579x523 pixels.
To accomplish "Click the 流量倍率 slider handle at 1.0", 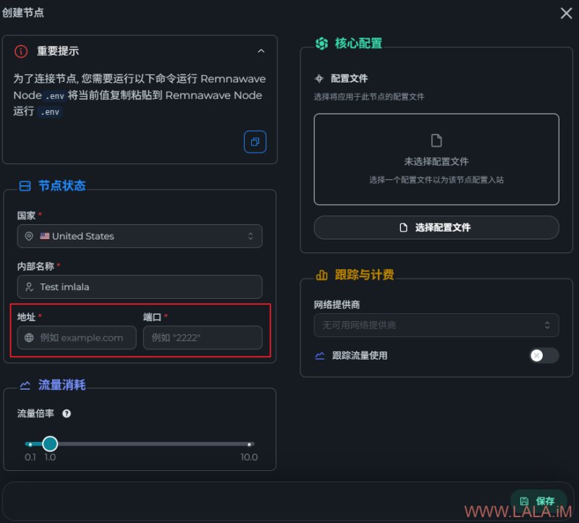I will pyautogui.click(x=50, y=443).
